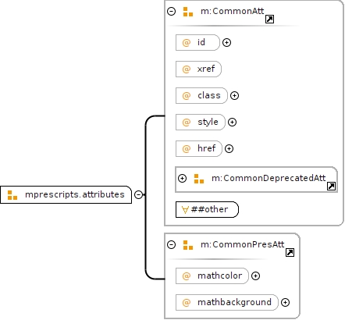Image resolution: width=345 pixels, height=320 pixels.
Task: Expand the m:CommonDeprecatedAtt group
Action: tap(182, 179)
